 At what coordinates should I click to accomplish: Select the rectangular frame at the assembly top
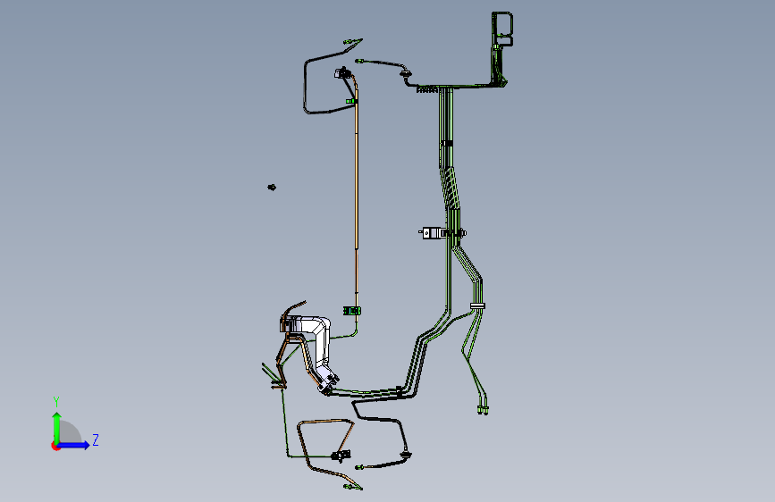(502, 29)
